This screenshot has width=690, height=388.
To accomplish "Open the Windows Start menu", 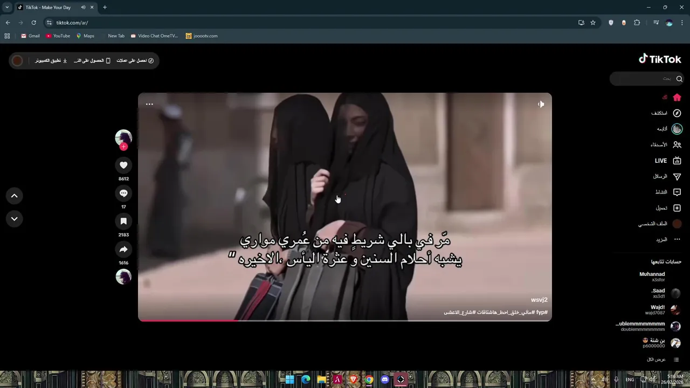I will pyautogui.click(x=290, y=379).
